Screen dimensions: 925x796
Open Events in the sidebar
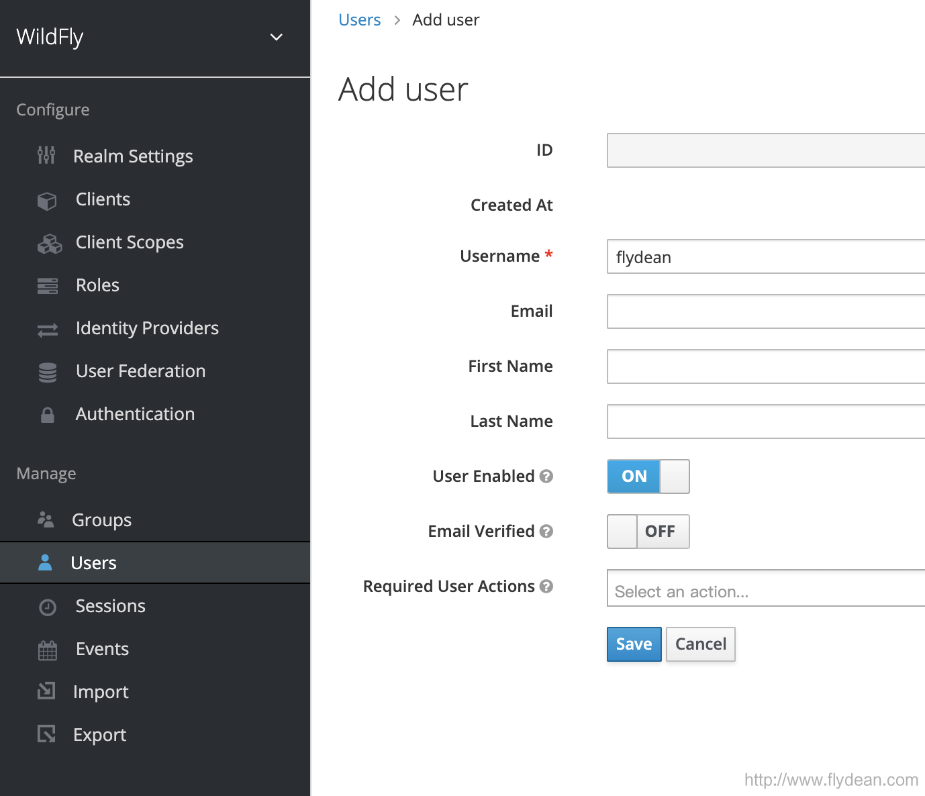[102, 648]
